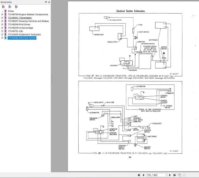Screen dimensions: 199x178
Task: Open the Index bookmark
Action: point(11,11)
